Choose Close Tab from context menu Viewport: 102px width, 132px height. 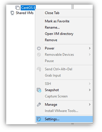pyautogui.click(x=64, y=13)
